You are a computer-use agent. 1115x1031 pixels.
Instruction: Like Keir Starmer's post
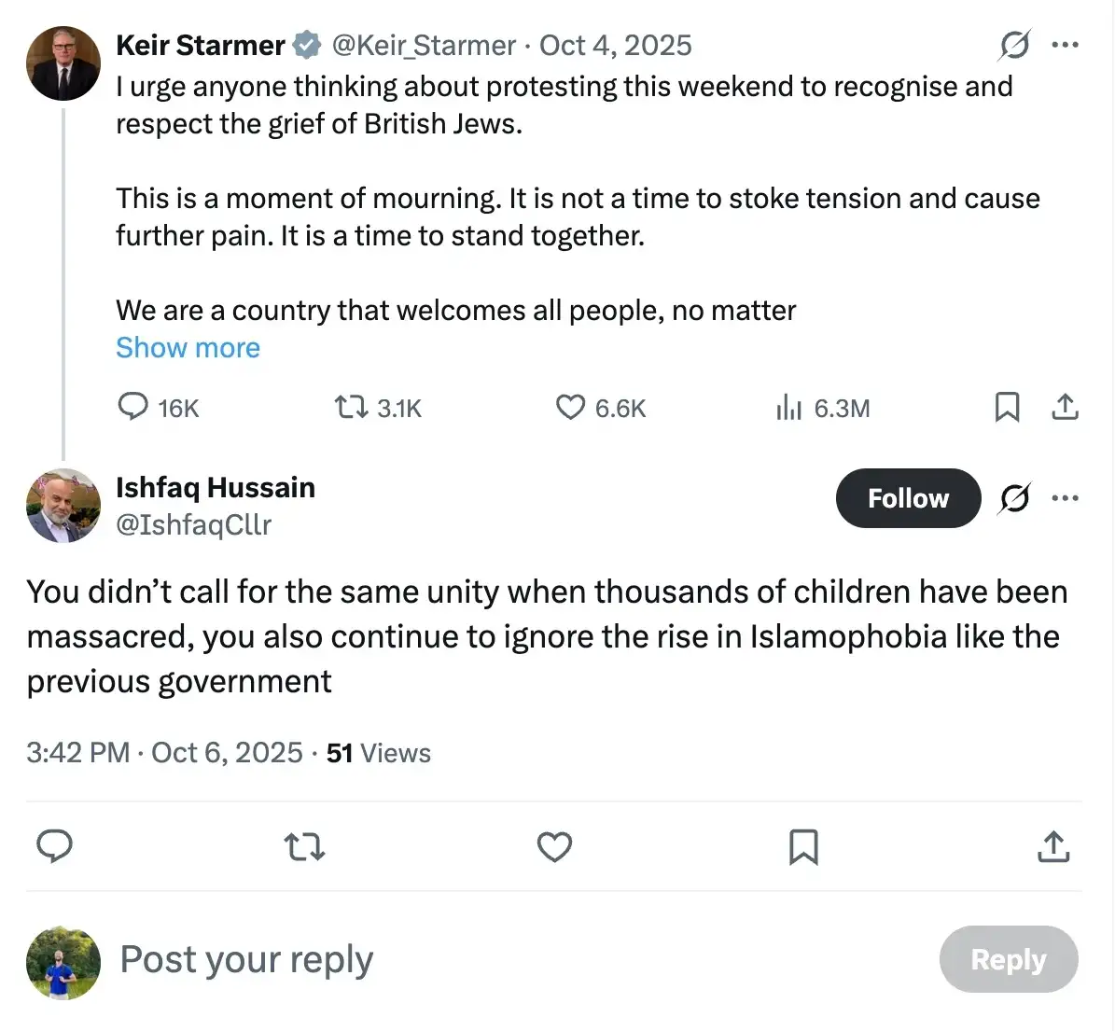[x=570, y=407]
